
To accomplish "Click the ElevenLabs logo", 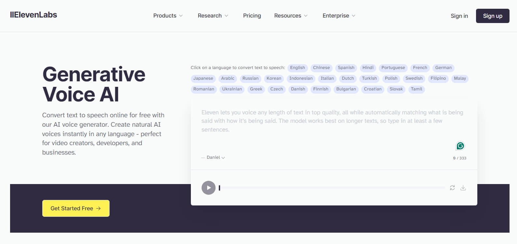I will click(33, 15).
